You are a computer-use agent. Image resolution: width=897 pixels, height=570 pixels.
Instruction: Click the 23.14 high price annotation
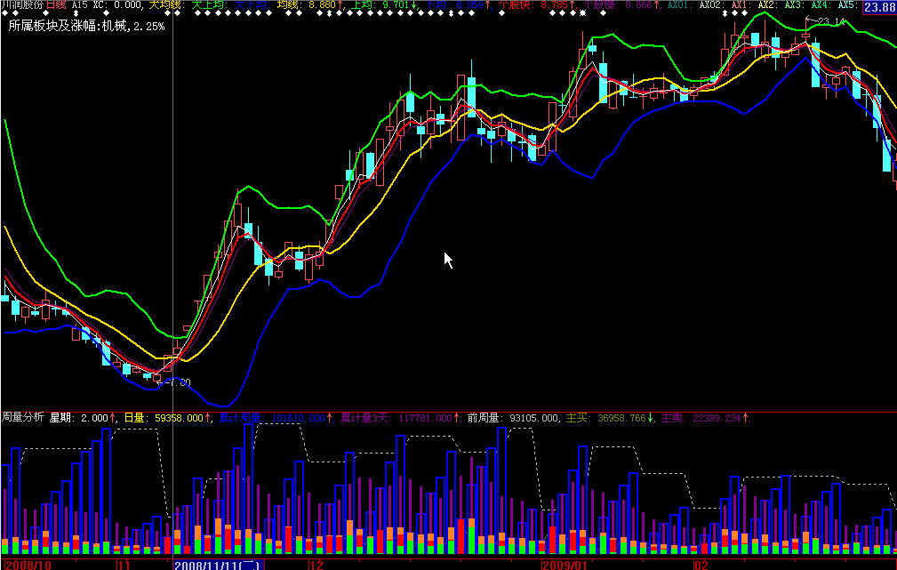coord(827,21)
